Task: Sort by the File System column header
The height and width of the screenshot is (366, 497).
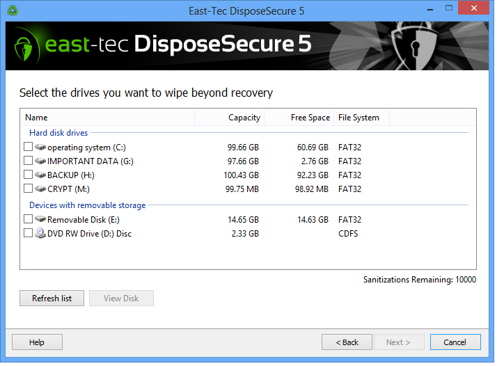Action: pos(361,118)
